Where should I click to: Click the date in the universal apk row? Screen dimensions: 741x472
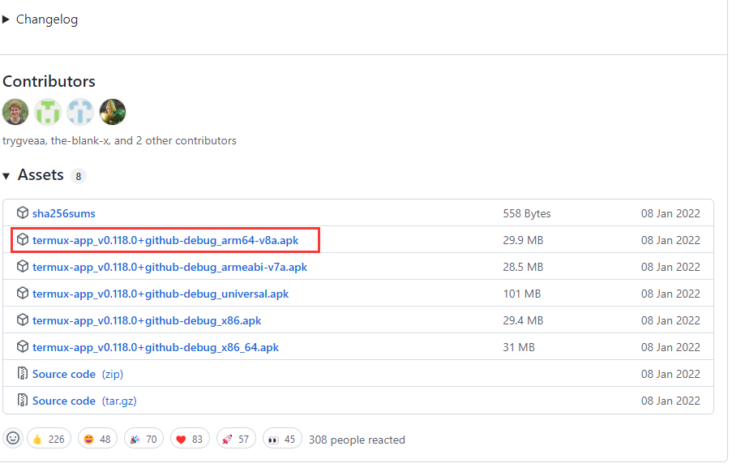(x=670, y=294)
